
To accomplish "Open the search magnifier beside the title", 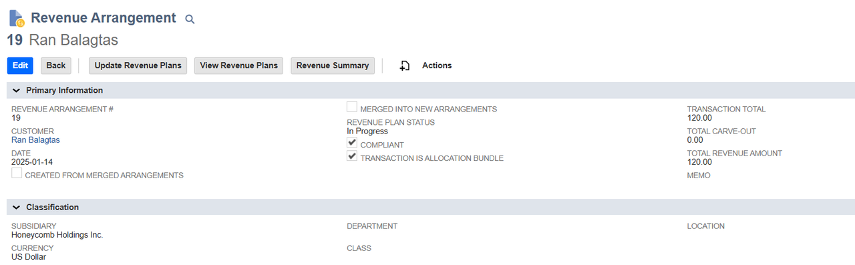I will pos(190,19).
